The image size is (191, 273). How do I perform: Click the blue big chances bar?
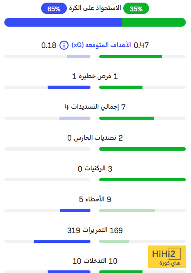coord(69,87)
